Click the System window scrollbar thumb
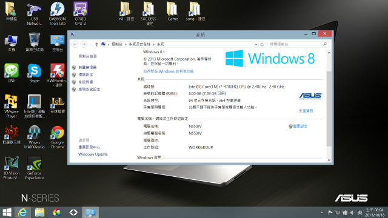Viewport: 388px width, 218px height. coord(329,109)
